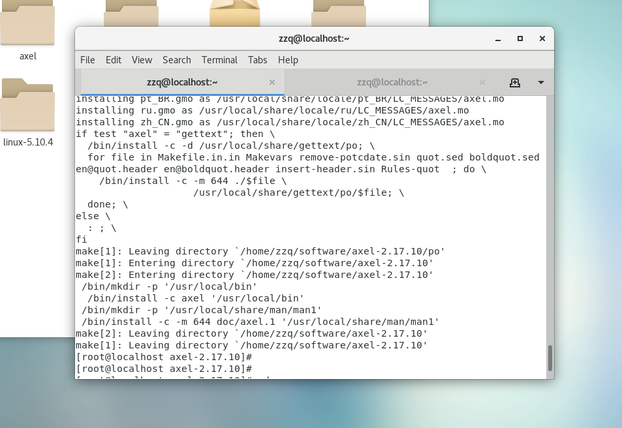Close the active terminal tab
Viewport: 622px width, 428px height.
pos(272,82)
